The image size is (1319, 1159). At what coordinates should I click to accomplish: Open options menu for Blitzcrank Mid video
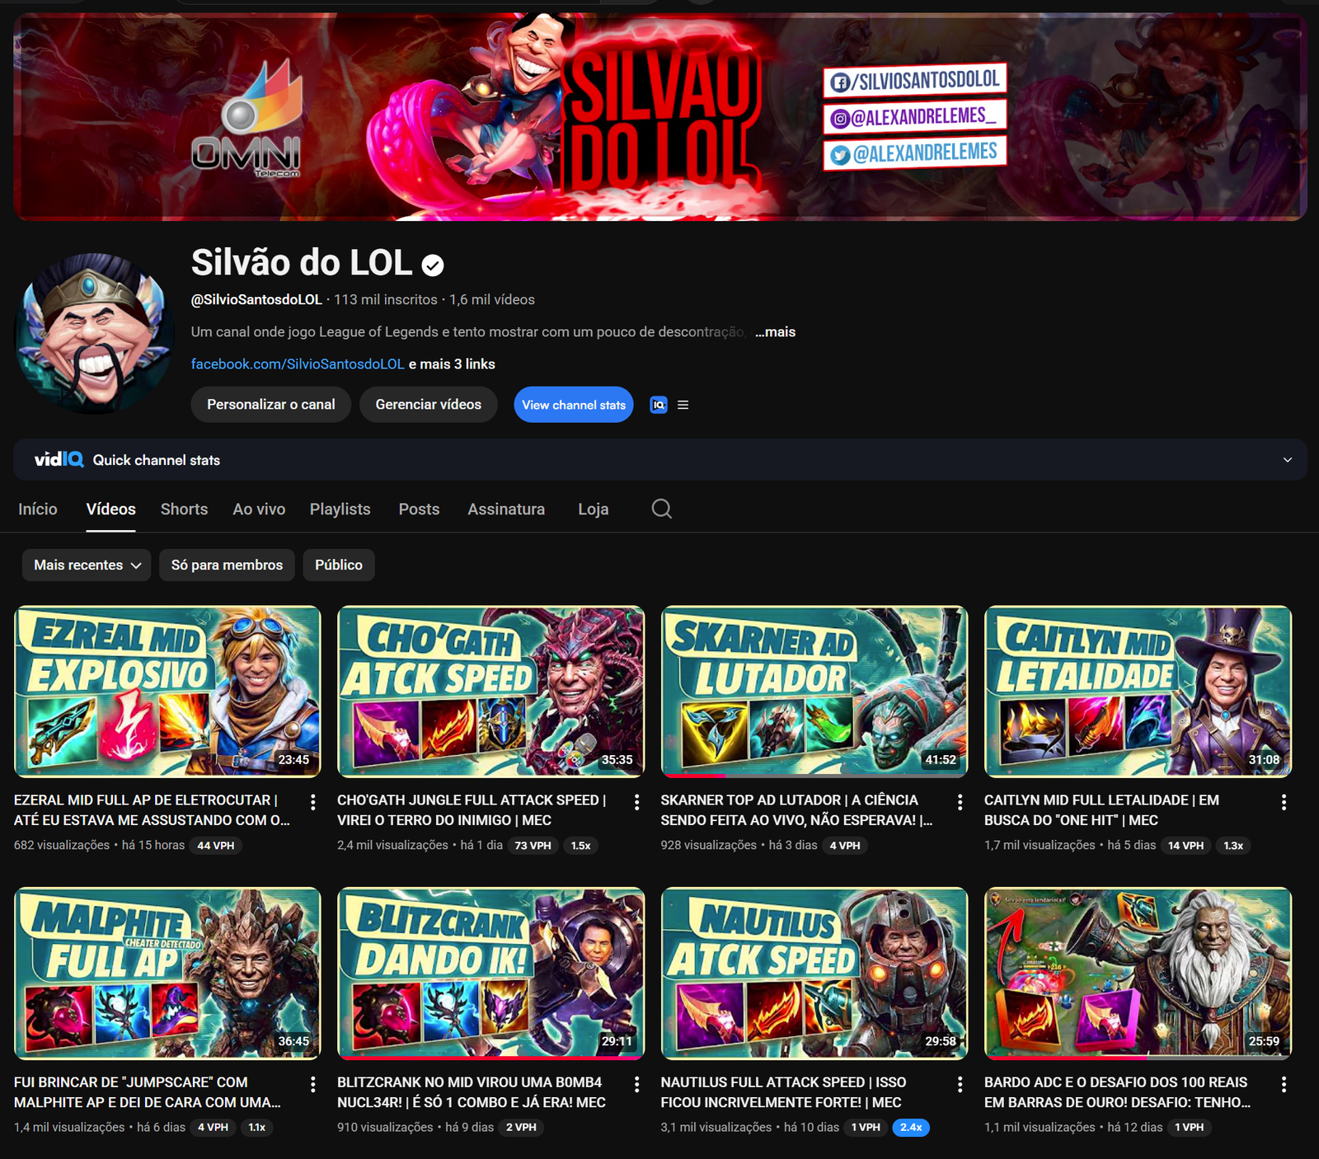click(x=636, y=1084)
